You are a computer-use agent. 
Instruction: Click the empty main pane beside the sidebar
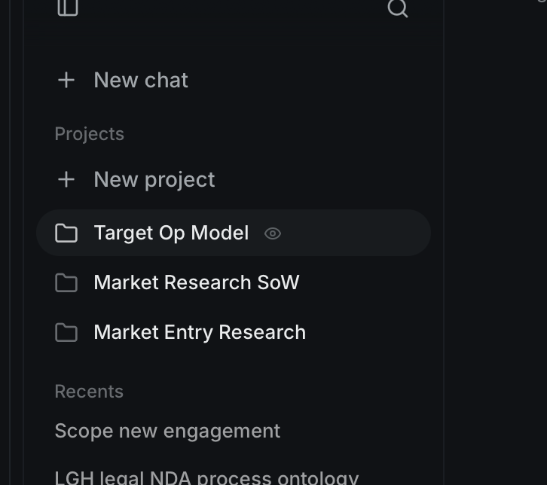[495, 242]
